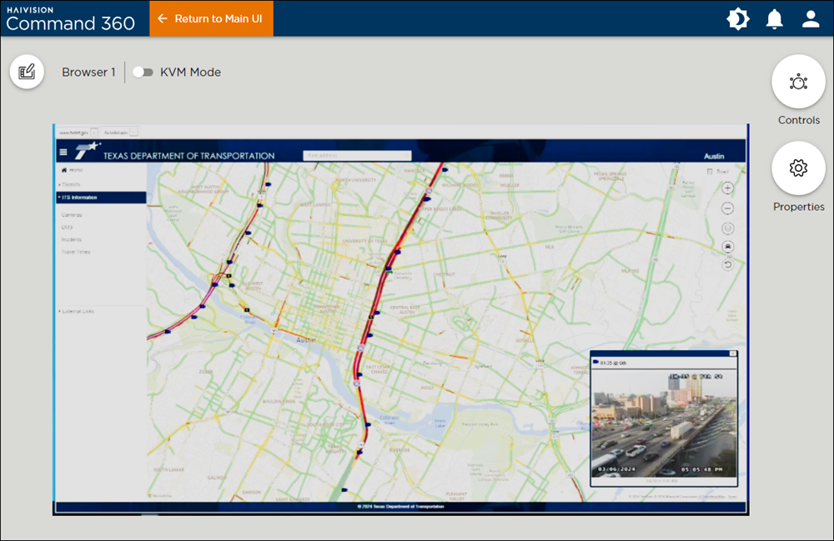Zoom in on the map
Screen dimensions: 834x541
pos(727,188)
